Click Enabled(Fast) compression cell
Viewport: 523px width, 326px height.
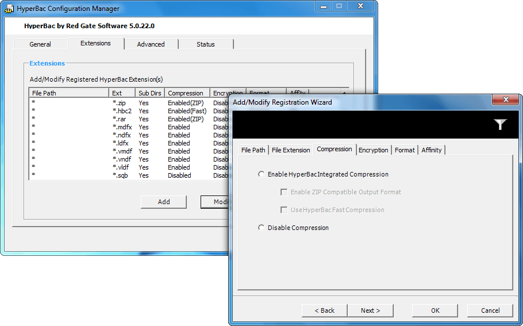[187, 111]
